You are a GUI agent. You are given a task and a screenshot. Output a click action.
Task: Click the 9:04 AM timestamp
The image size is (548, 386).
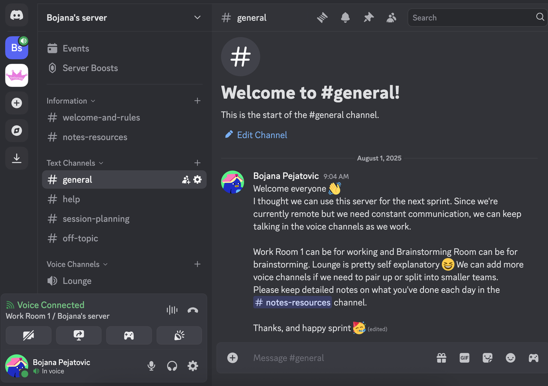tap(336, 176)
